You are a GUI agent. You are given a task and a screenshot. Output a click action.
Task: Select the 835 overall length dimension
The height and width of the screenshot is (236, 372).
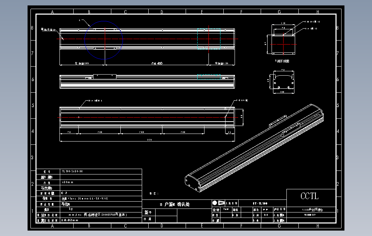pos(149,140)
